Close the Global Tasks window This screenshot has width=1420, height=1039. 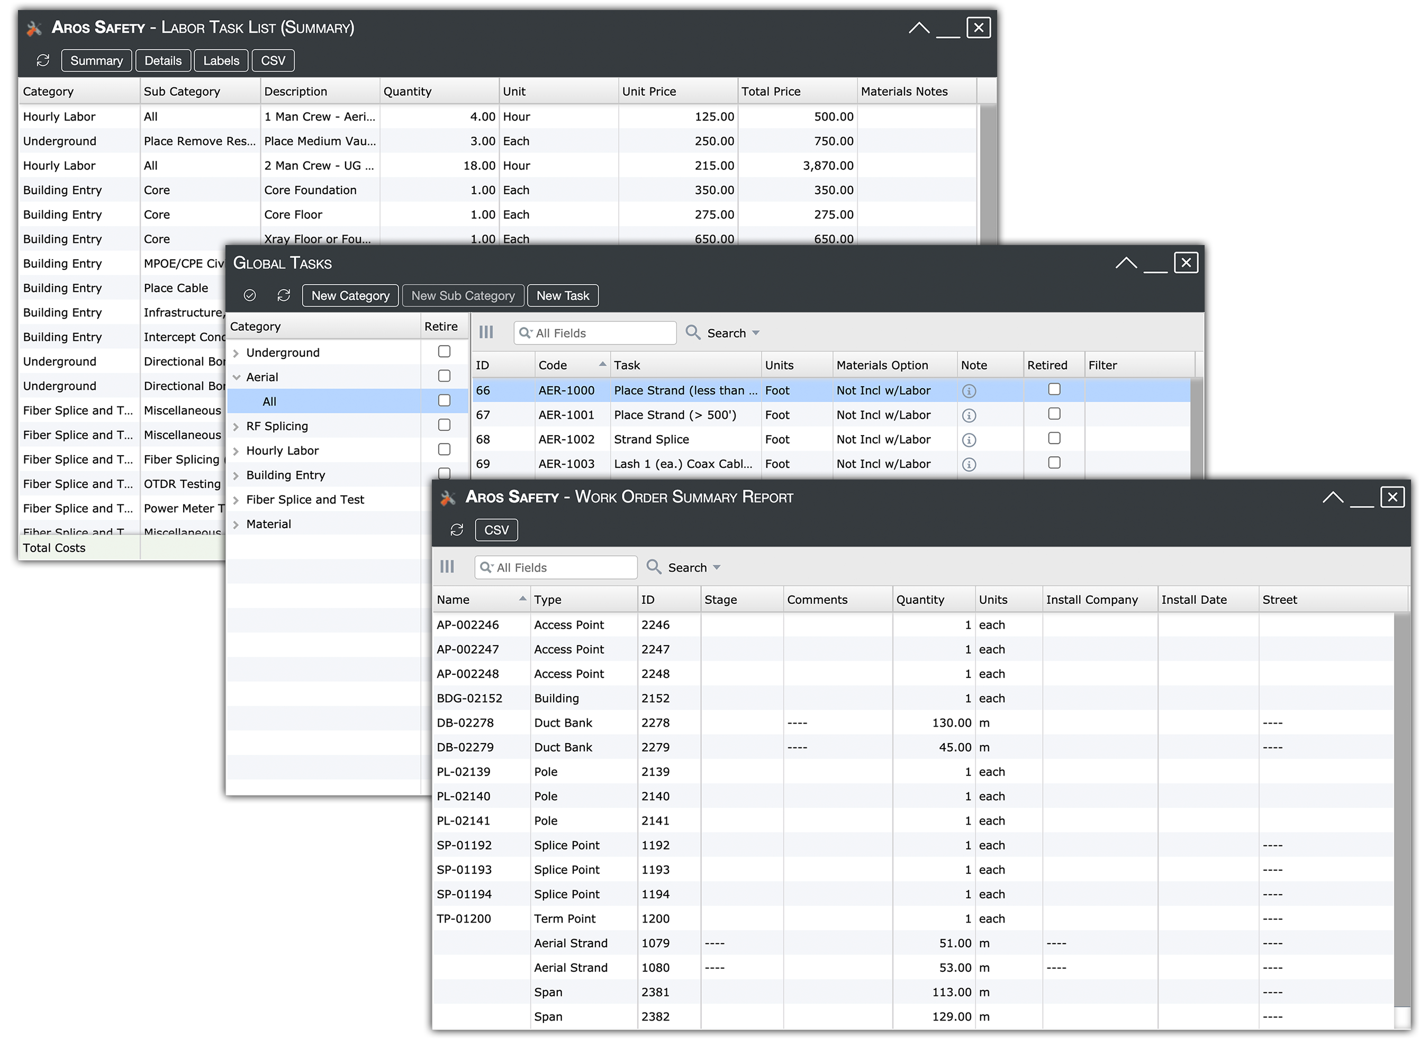[1186, 263]
